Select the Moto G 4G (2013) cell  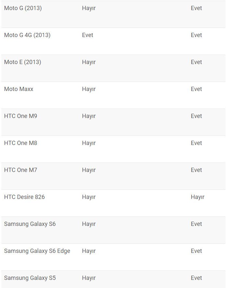pyautogui.click(x=27, y=35)
